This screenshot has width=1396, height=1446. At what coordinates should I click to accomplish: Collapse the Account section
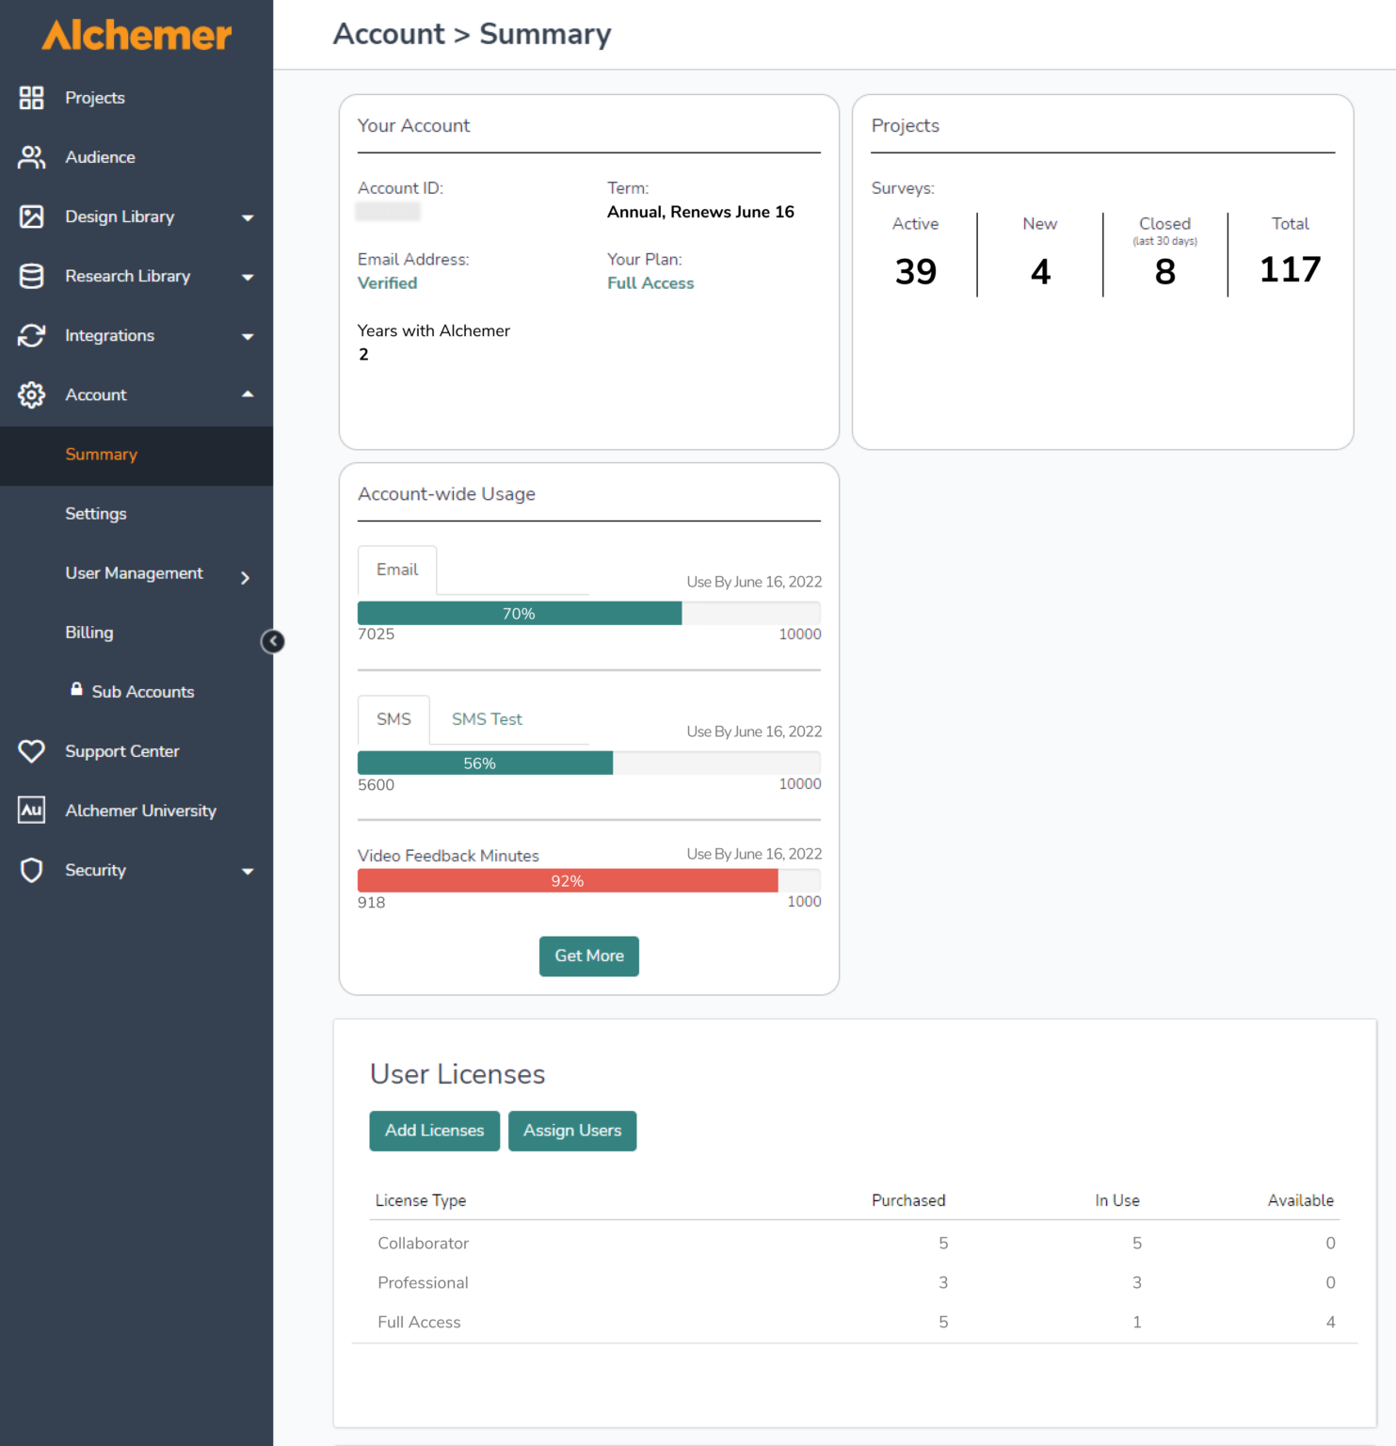(x=248, y=394)
